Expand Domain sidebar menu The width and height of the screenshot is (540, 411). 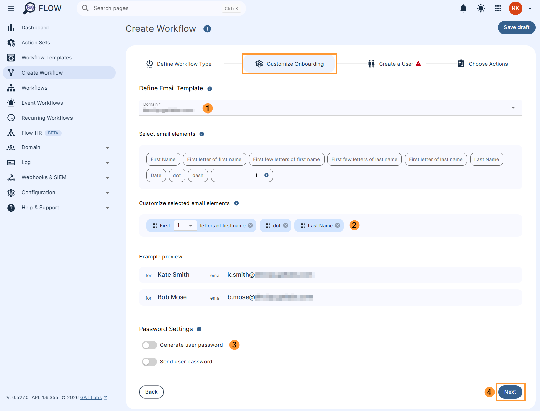pos(107,148)
